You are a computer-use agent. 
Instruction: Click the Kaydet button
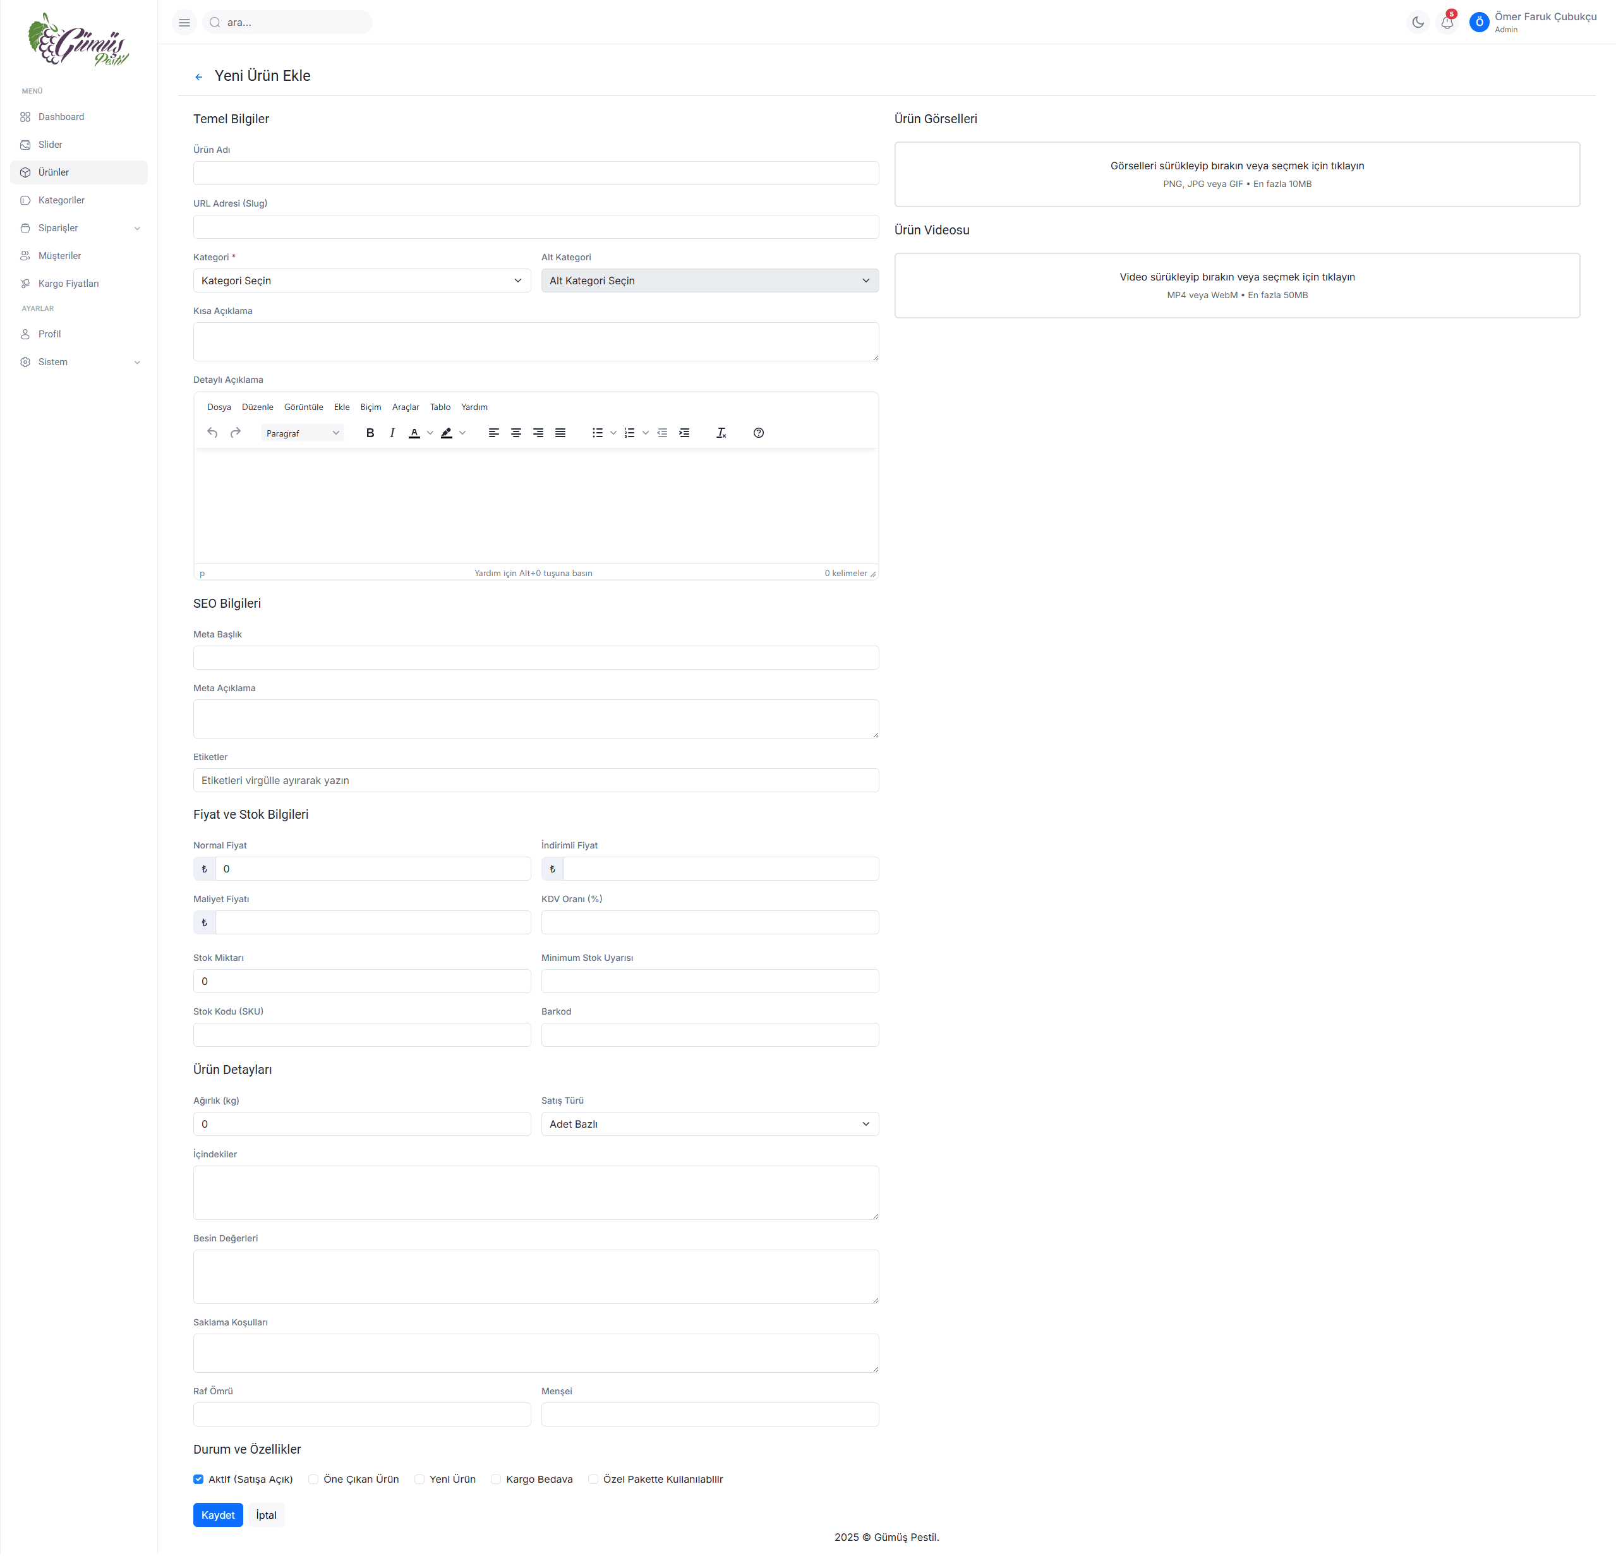tap(219, 1516)
